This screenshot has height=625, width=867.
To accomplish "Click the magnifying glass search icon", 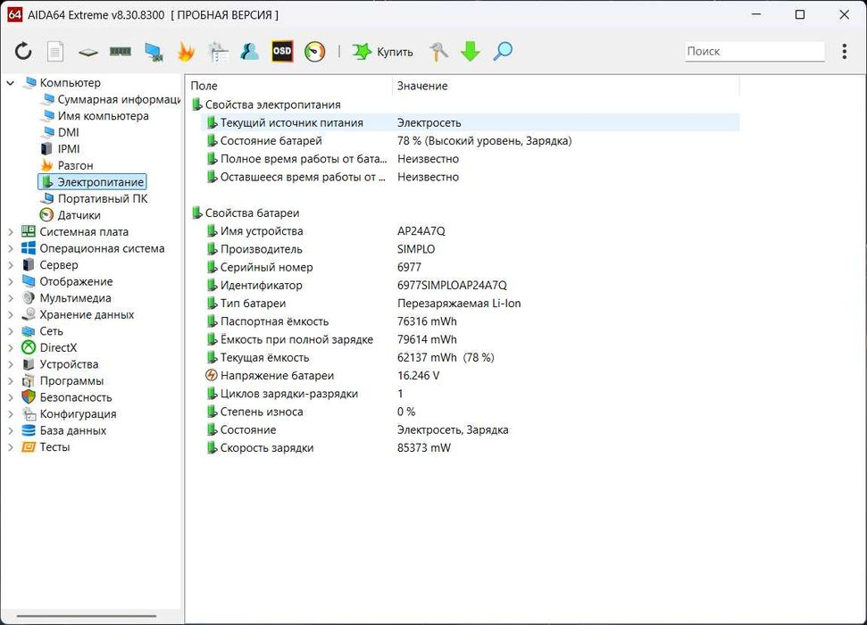I will pyautogui.click(x=503, y=52).
